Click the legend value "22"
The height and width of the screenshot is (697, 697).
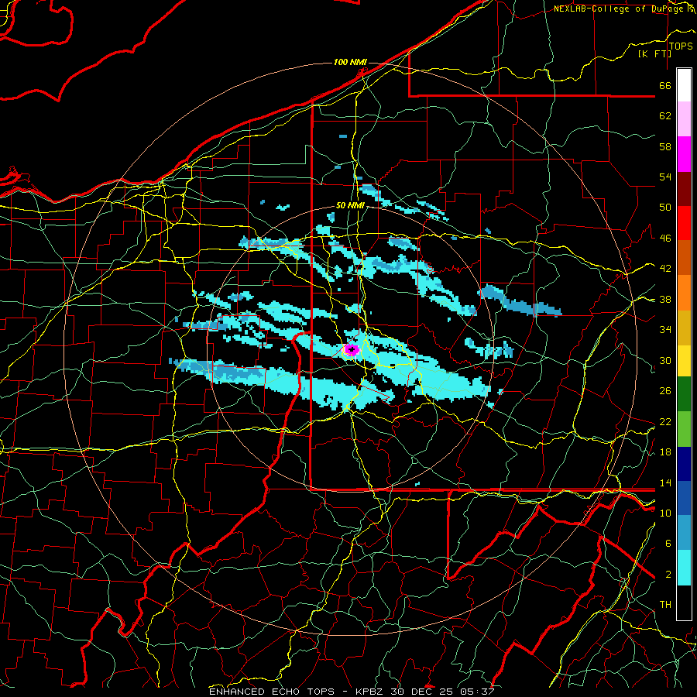click(x=665, y=421)
